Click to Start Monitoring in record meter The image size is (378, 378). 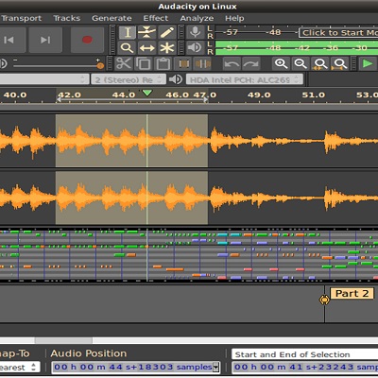point(338,33)
